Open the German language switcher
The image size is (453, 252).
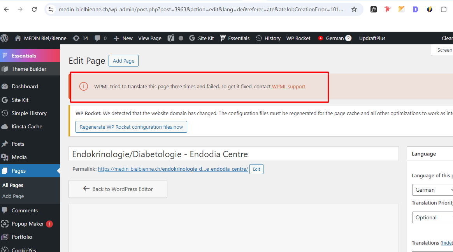[331, 38]
